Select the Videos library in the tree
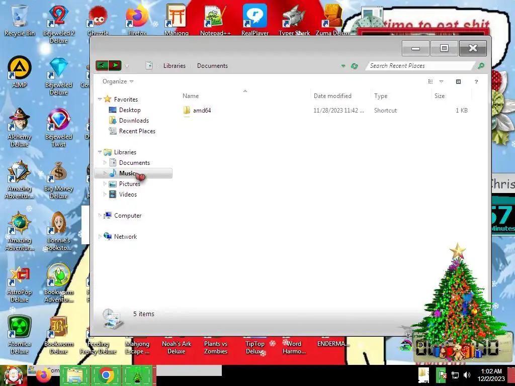Screen dimensions: 515x386 [x=123, y=195]
